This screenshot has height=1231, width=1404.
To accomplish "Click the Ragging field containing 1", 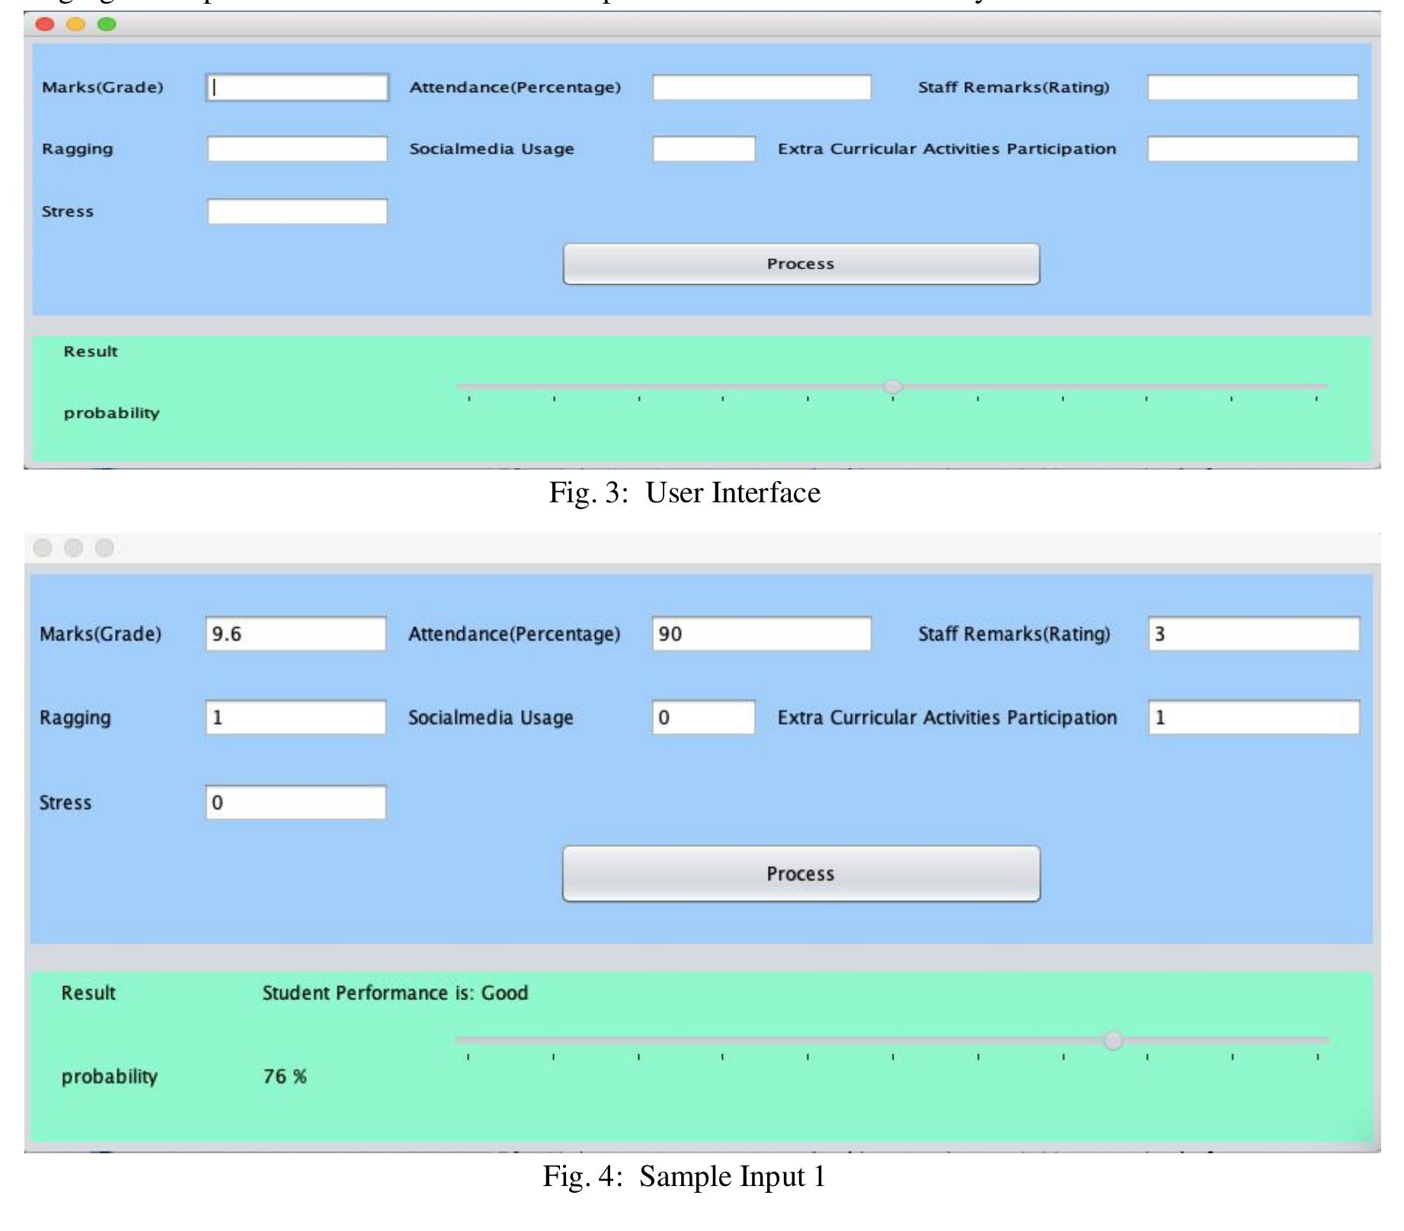I will (296, 717).
